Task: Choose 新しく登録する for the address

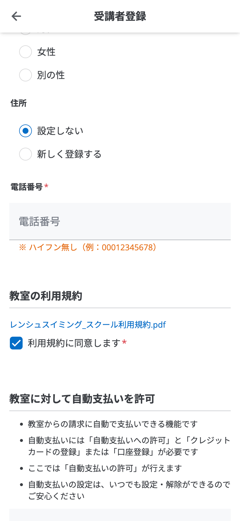Action: 26,154
